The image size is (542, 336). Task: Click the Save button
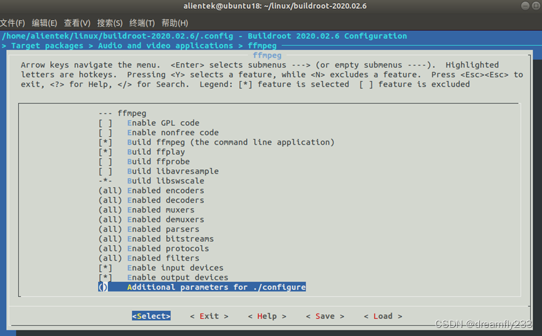tap(325, 317)
